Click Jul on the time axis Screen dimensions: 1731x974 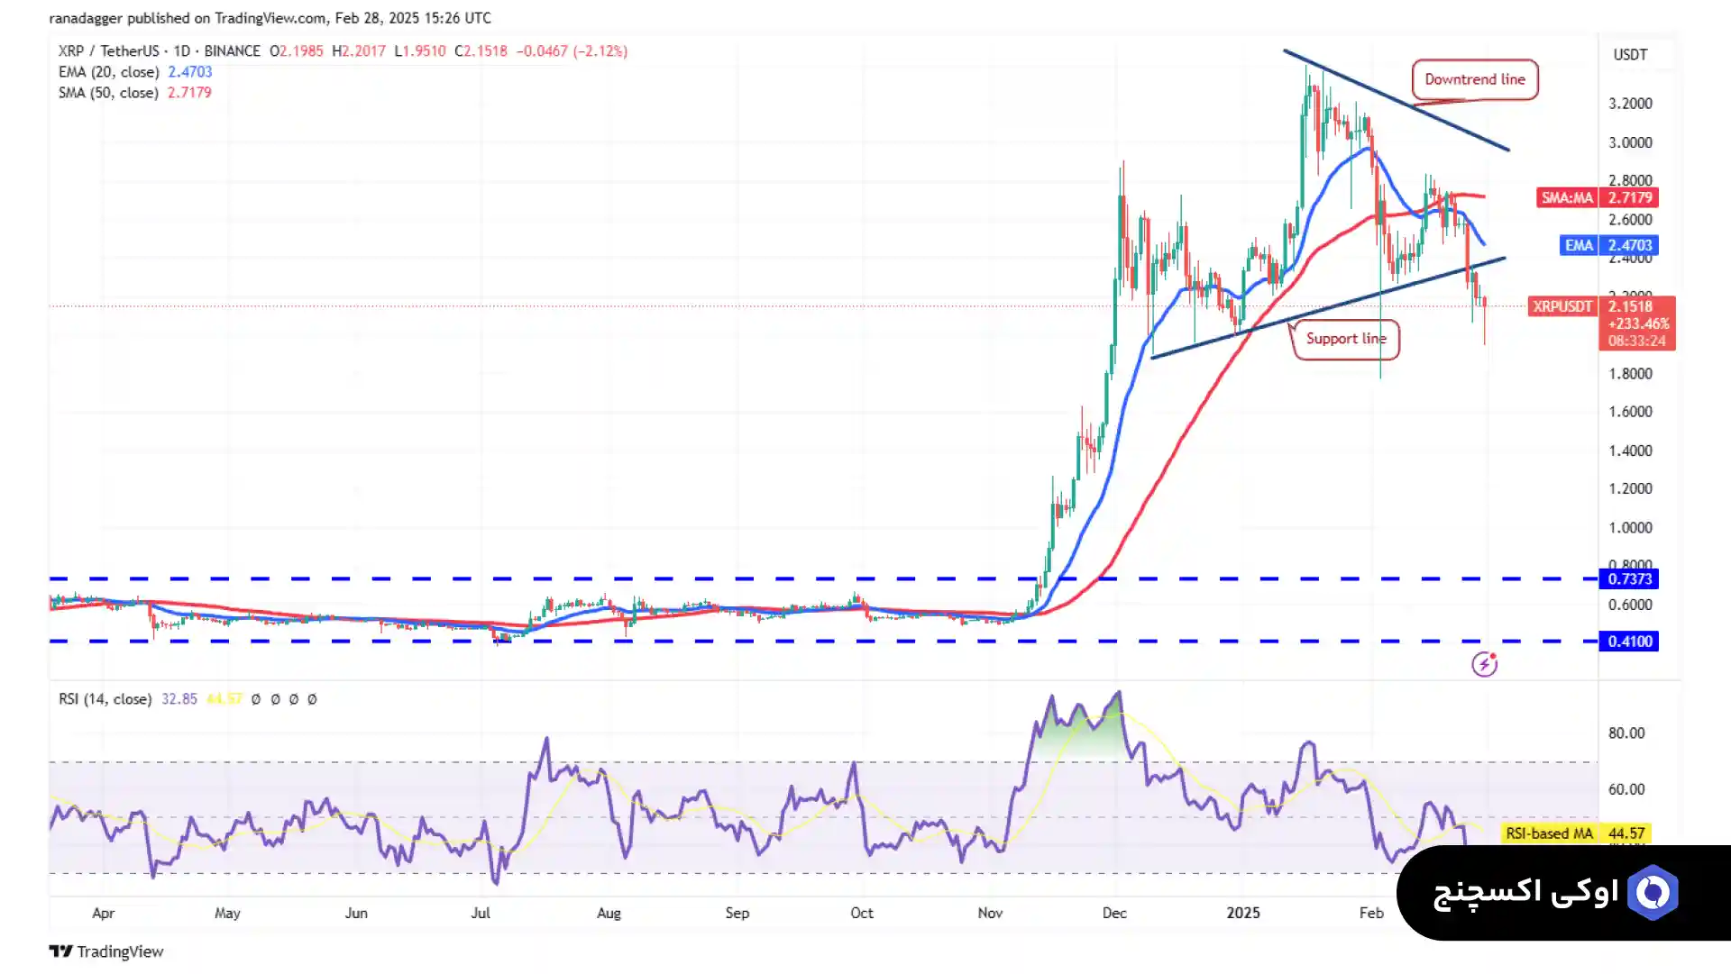(x=481, y=914)
